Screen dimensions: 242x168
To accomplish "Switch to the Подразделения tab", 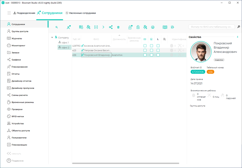I will 24,13.
